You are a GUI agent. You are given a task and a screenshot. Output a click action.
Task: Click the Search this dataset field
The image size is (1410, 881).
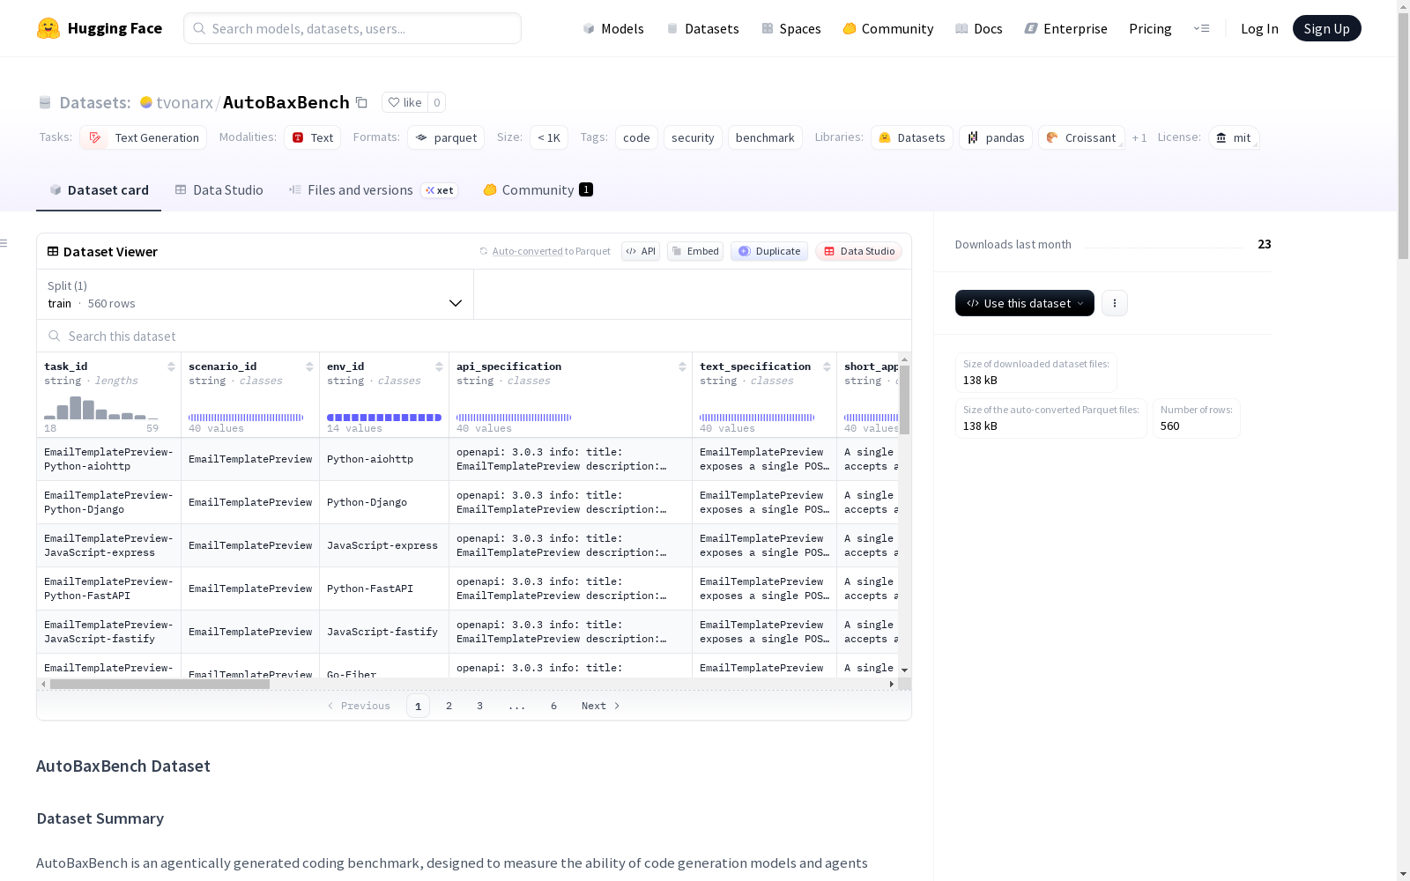click(x=474, y=336)
